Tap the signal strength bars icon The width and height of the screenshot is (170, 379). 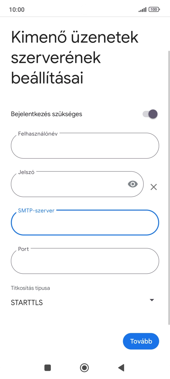tap(142, 10)
